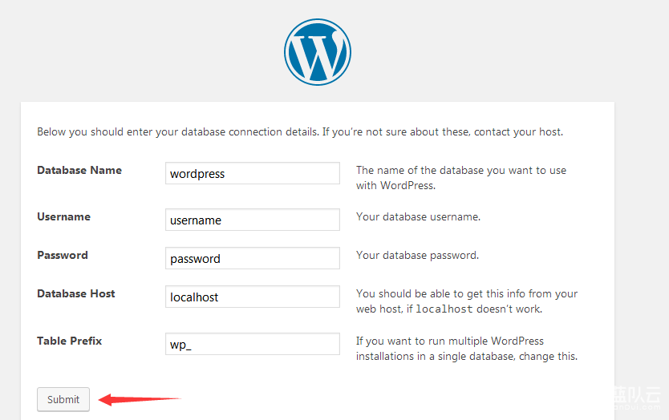This screenshot has width=669, height=420.
Task: Click the bold "Table Prefix" label
Action: pyautogui.click(x=70, y=341)
